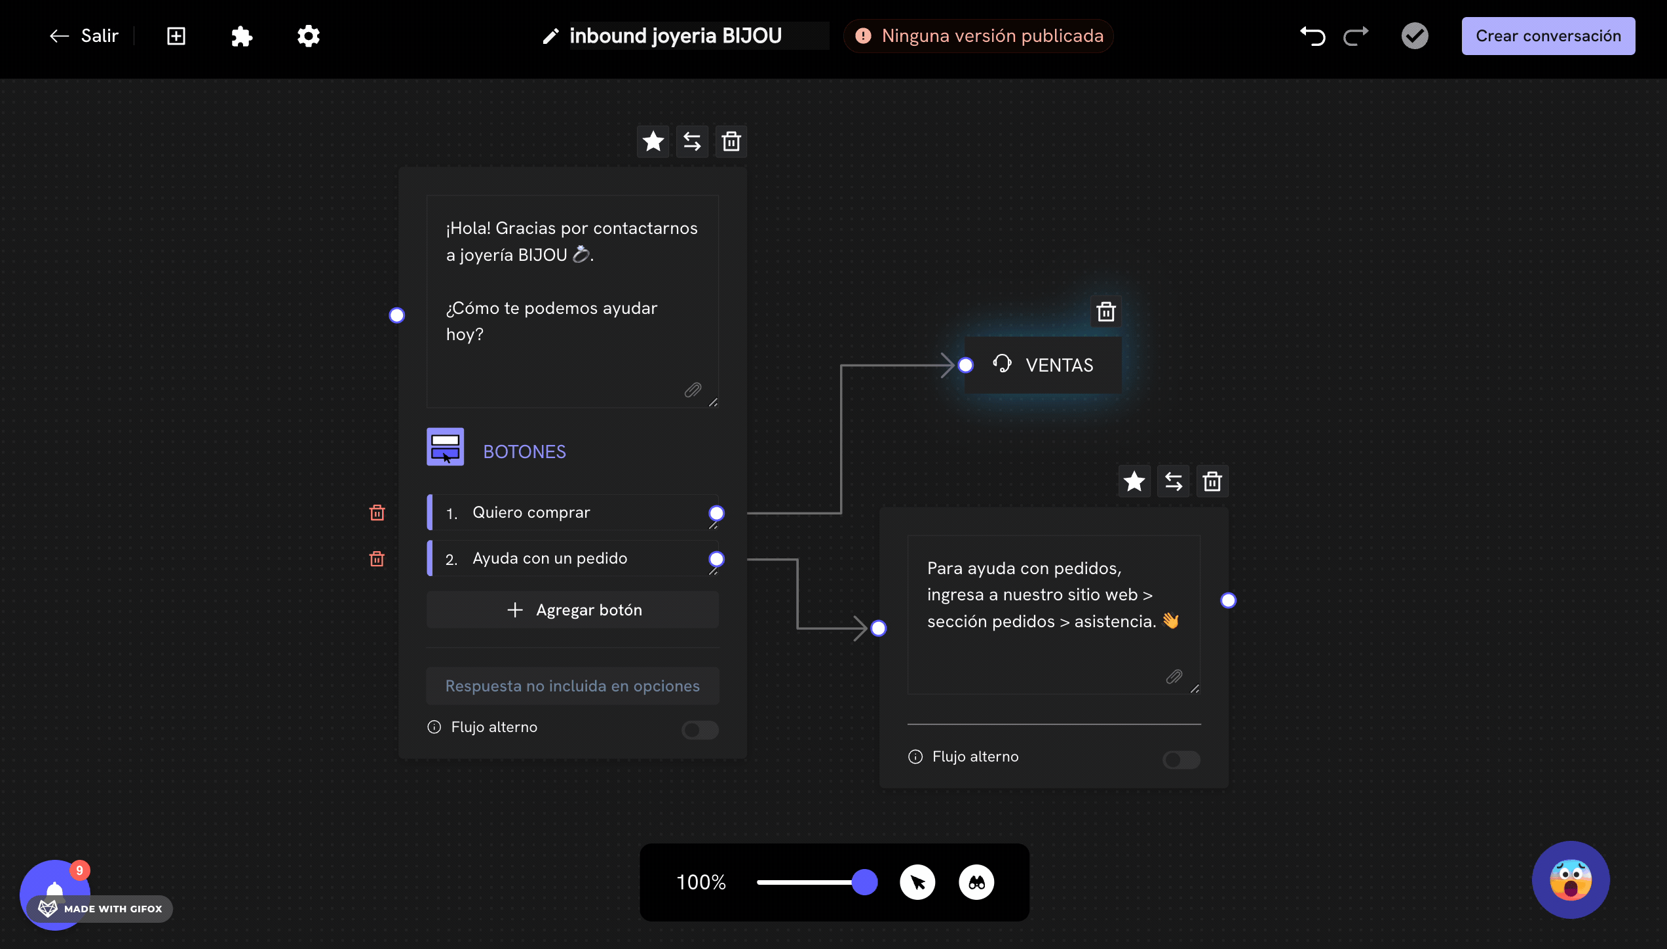
Task: Click the add block plus-square icon
Action: point(176,36)
